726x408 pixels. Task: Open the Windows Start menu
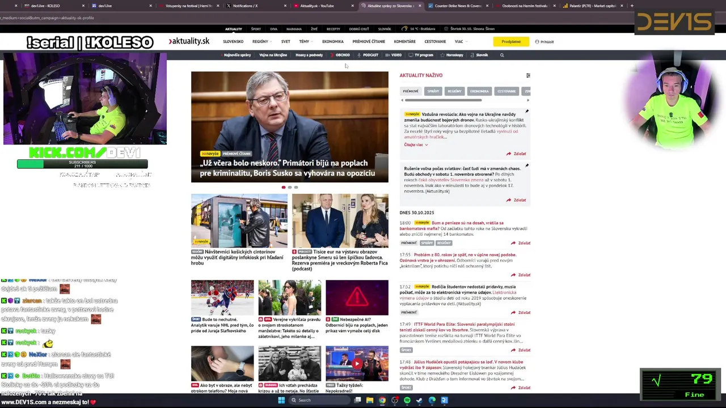coord(281,400)
